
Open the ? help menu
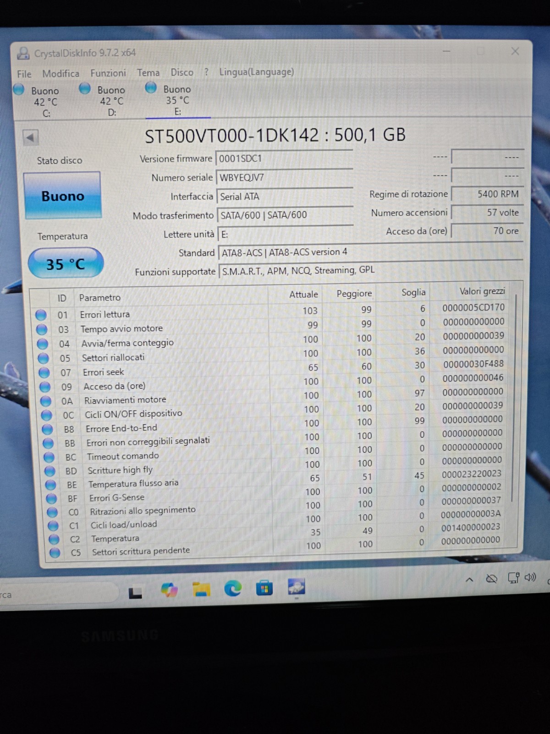click(x=207, y=72)
